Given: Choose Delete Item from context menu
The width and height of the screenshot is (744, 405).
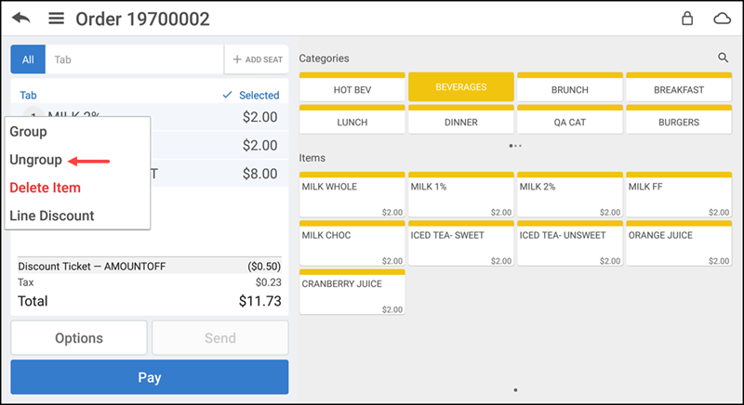Looking at the screenshot, I should pos(45,188).
